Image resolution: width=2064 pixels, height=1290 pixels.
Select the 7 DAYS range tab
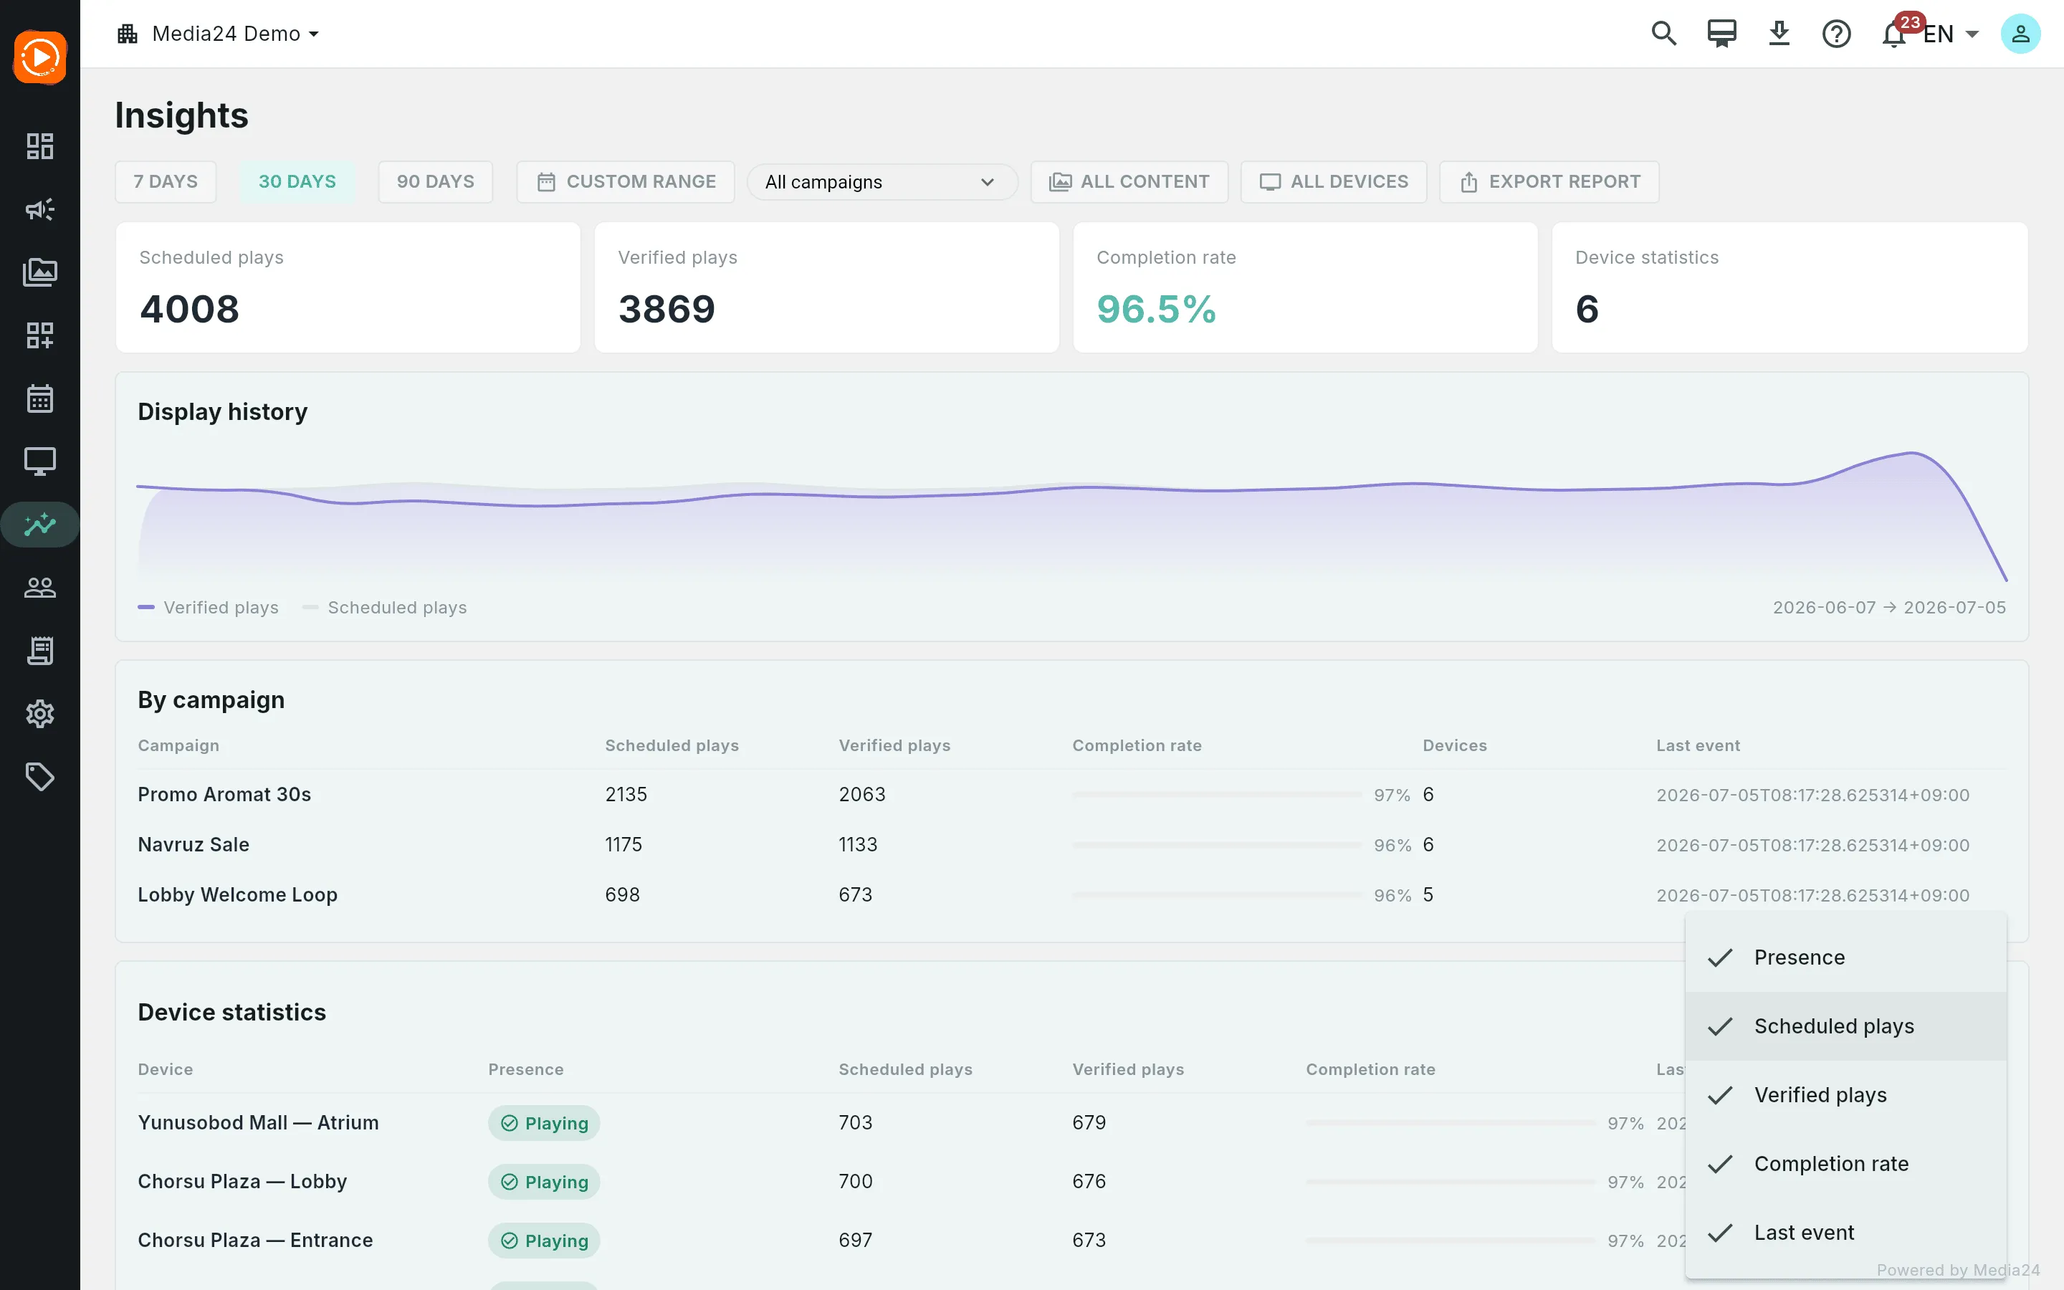click(166, 182)
